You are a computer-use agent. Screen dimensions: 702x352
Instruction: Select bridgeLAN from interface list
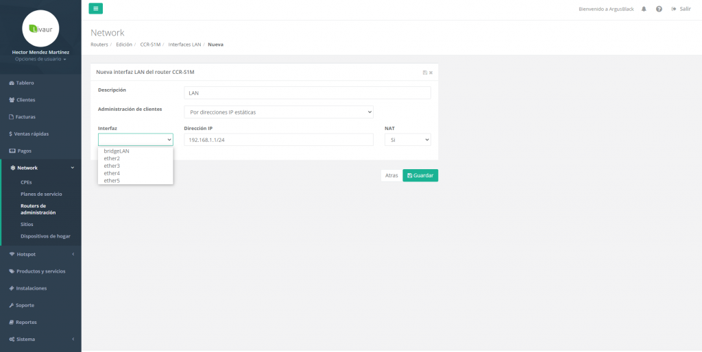coord(136,151)
